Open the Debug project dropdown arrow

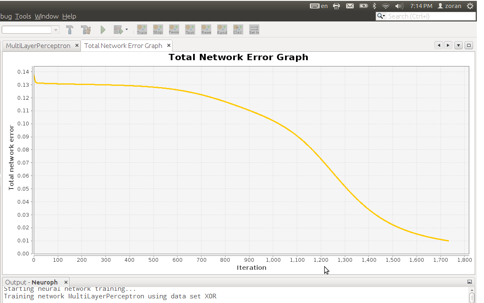click(x=126, y=29)
